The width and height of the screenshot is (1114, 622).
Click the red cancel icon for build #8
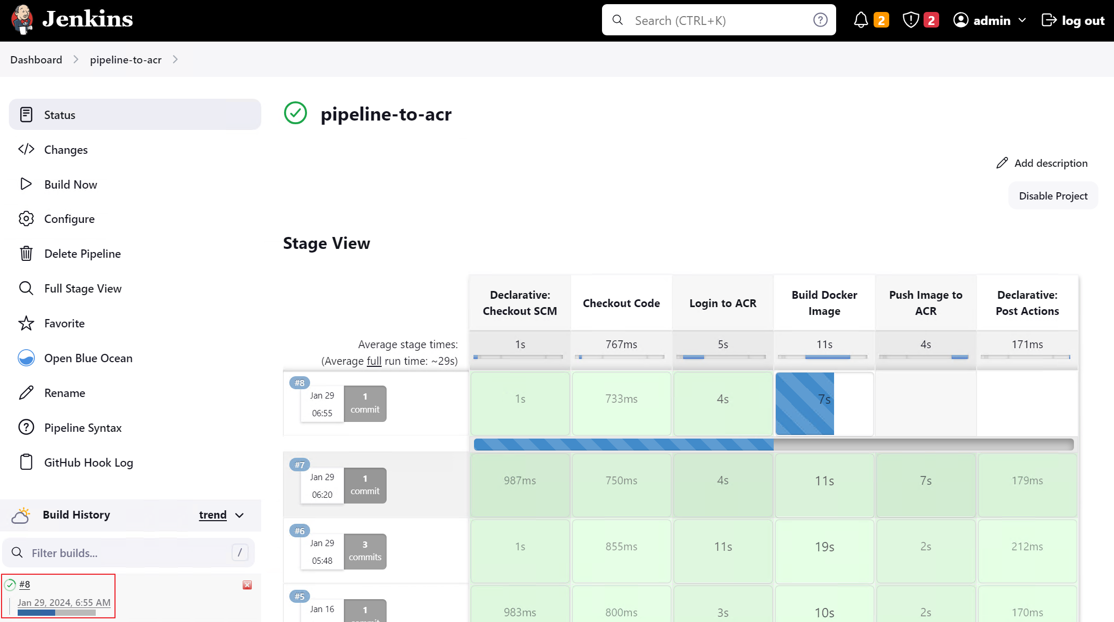point(247,585)
